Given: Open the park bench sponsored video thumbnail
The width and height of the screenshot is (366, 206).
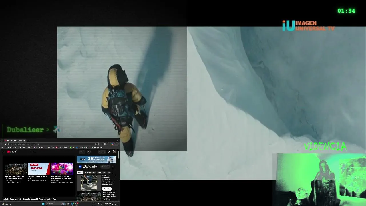Looking at the screenshot, I should tap(89, 183).
